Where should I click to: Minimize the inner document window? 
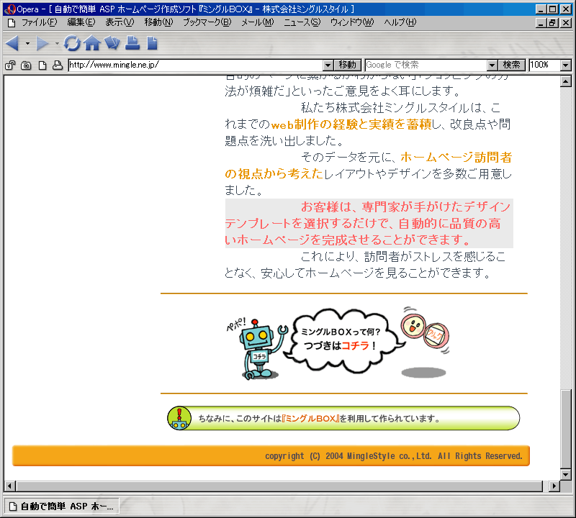tap(541, 23)
